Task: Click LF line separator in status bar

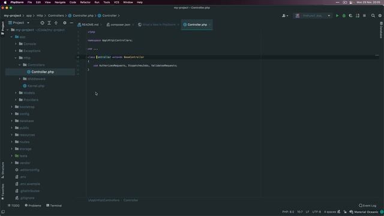Action: tap(307, 212)
